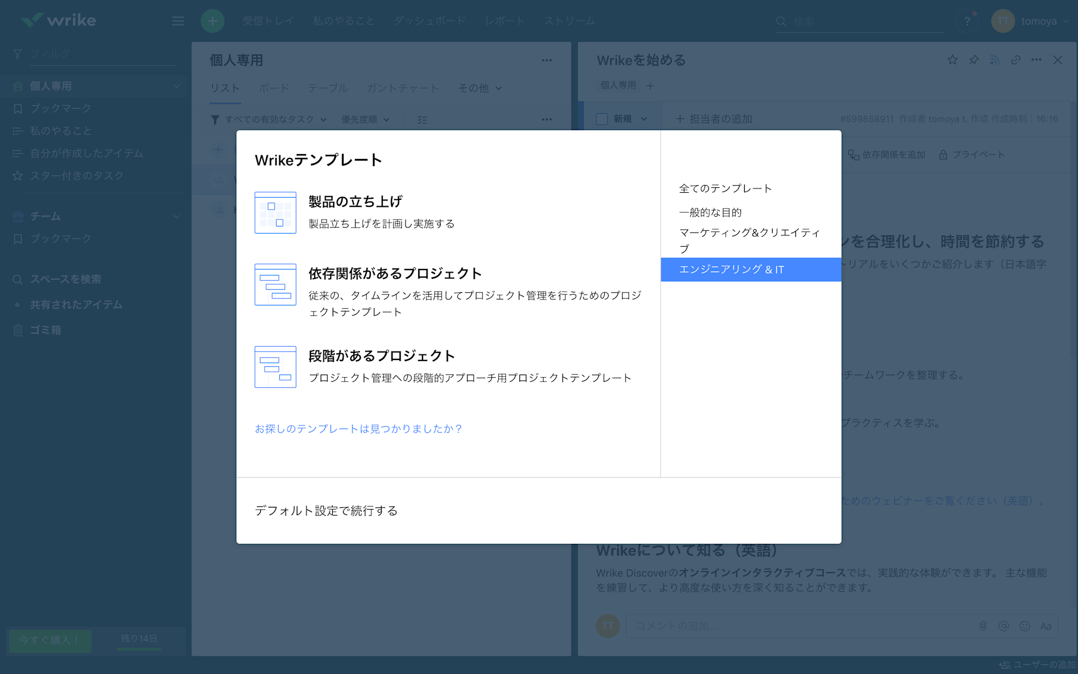
Task: Toggle the hamburger sidebar menu icon
Action: coord(178,21)
